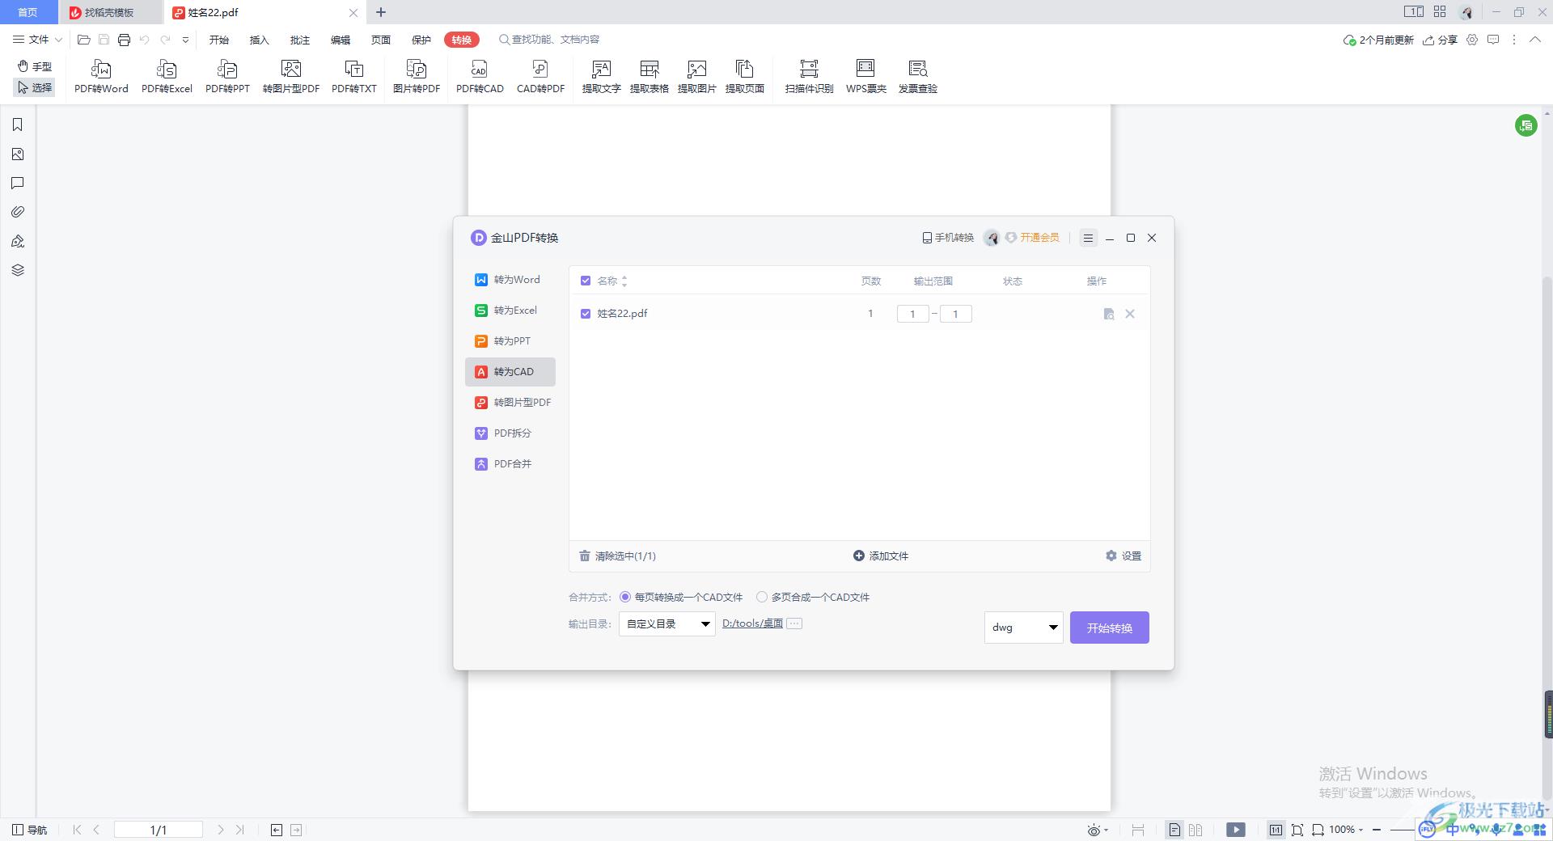Open the dialog hamburger menu

1088,238
